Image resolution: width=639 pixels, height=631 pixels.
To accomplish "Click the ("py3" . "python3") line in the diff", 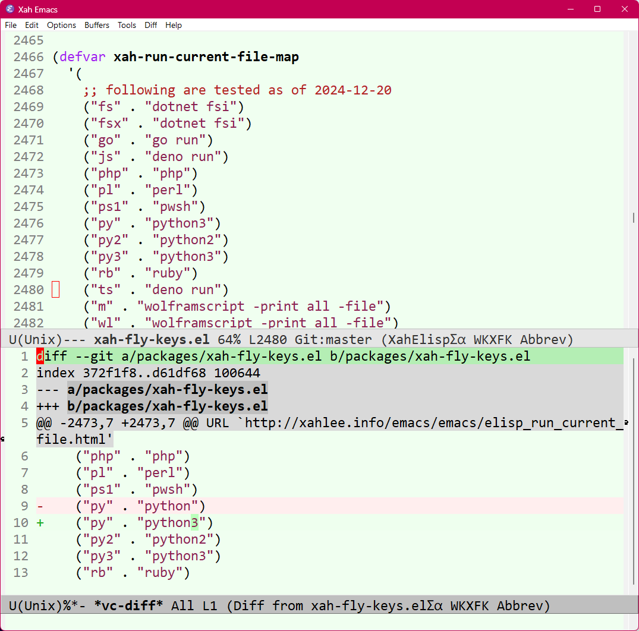I will (149, 556).
